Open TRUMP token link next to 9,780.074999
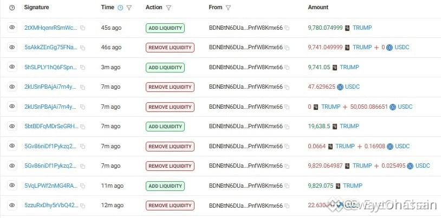Viewport: 441px width, 218px height. point(362,28)
